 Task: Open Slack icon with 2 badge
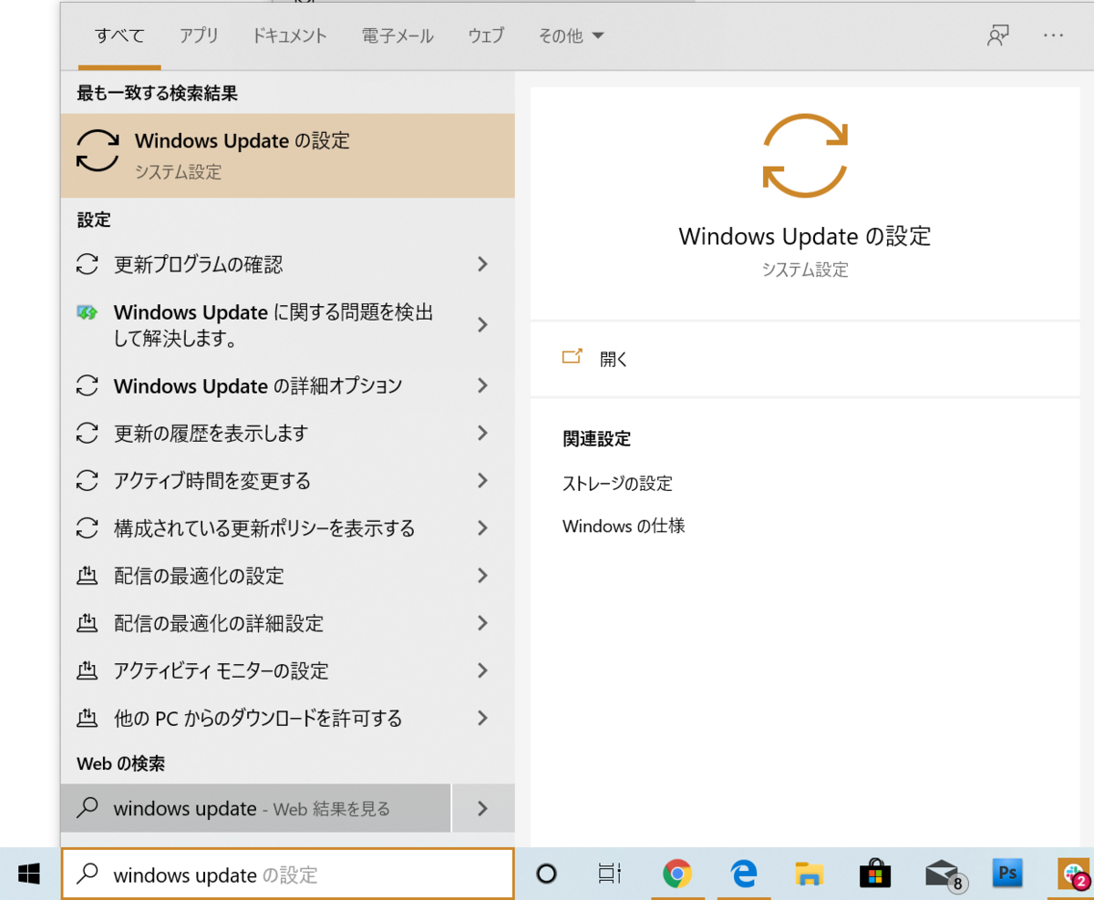point(1074,875)
